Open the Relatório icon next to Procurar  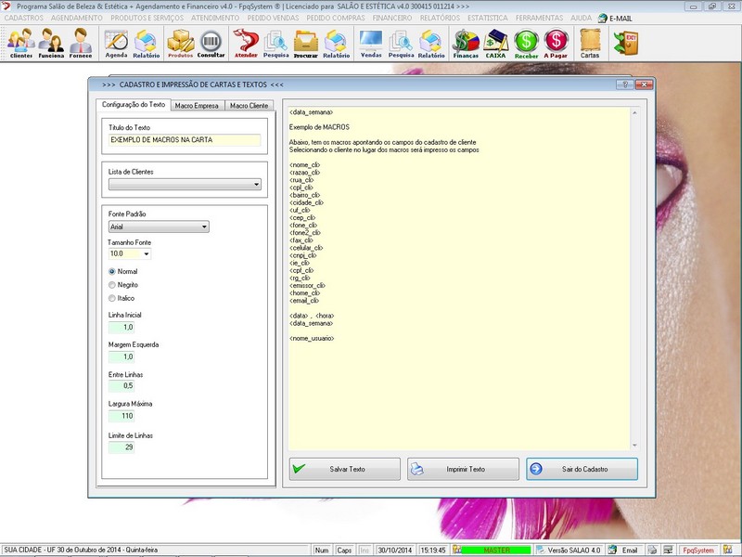point(336,43)
